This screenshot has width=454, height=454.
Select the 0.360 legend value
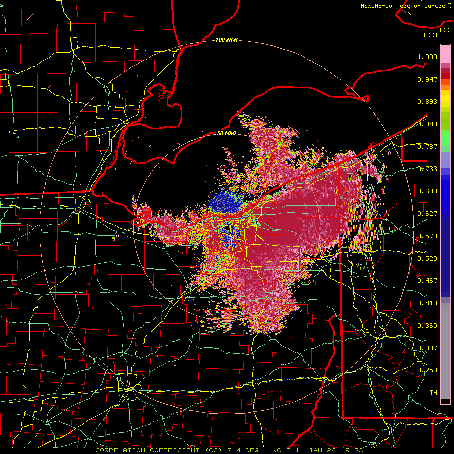[427, 326]
